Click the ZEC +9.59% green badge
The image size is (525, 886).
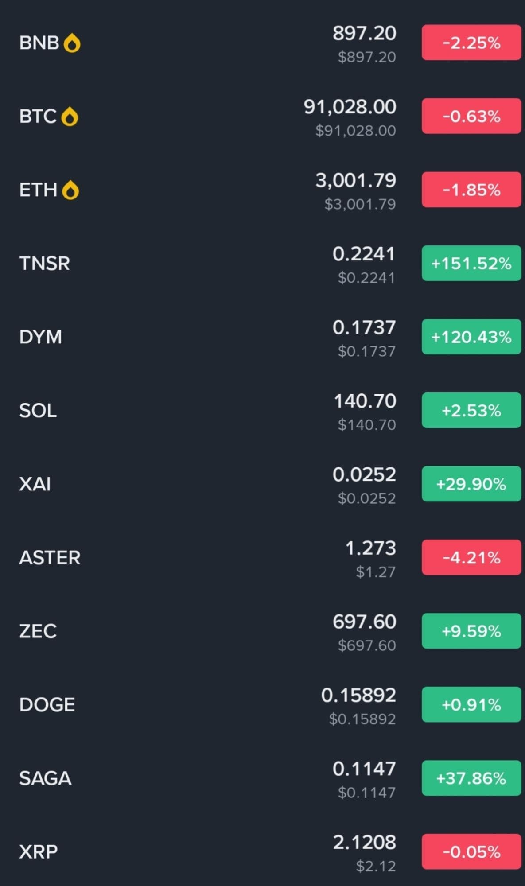(x=471, y=631)
